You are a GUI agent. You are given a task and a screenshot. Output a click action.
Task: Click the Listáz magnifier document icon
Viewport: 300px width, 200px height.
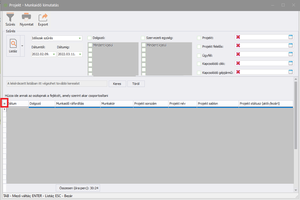pos(13,44)
